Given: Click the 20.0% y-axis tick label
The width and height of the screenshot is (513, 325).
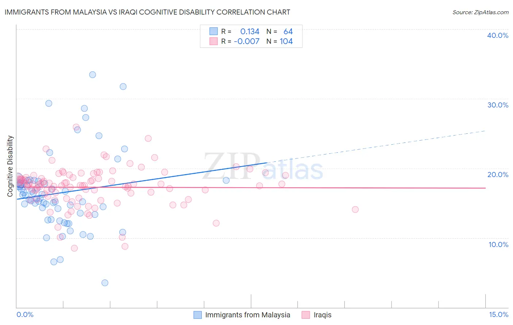Looking at the screenshot, I should [498, 175].
